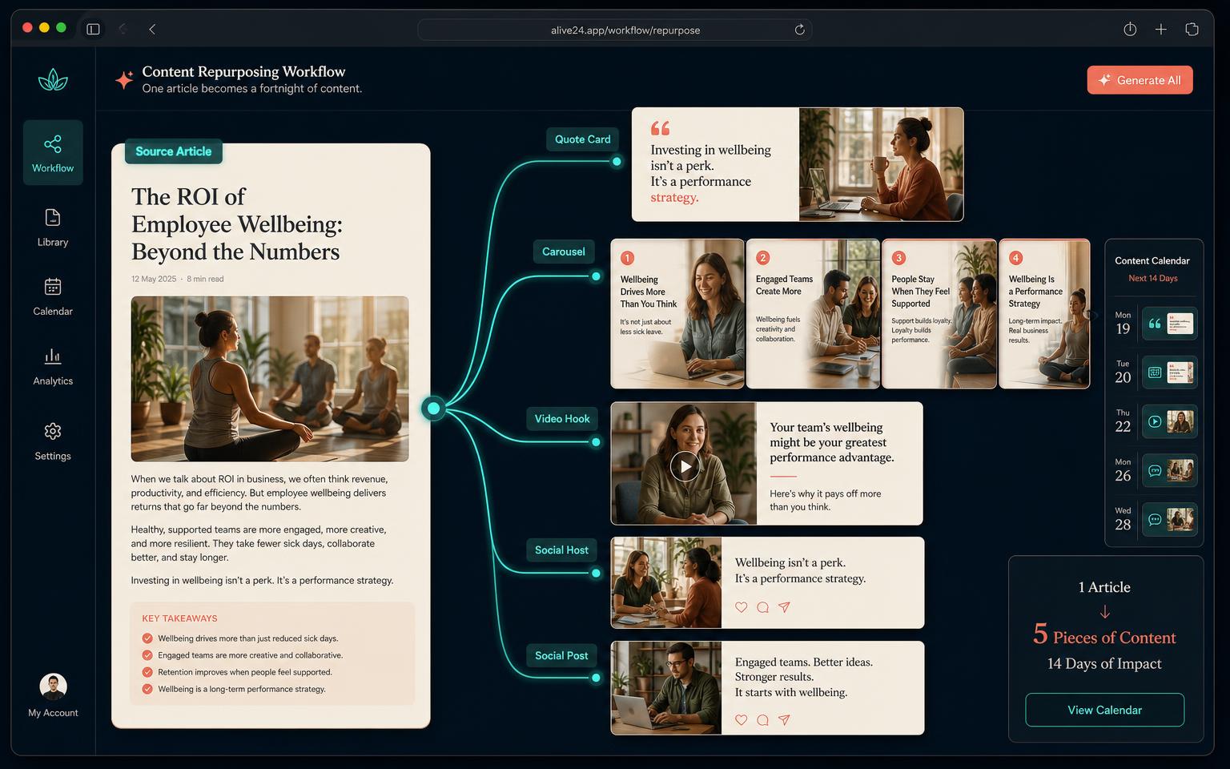Open the Library sidebar icon
The image size is (1230, 769).
(x=53, y=218)
